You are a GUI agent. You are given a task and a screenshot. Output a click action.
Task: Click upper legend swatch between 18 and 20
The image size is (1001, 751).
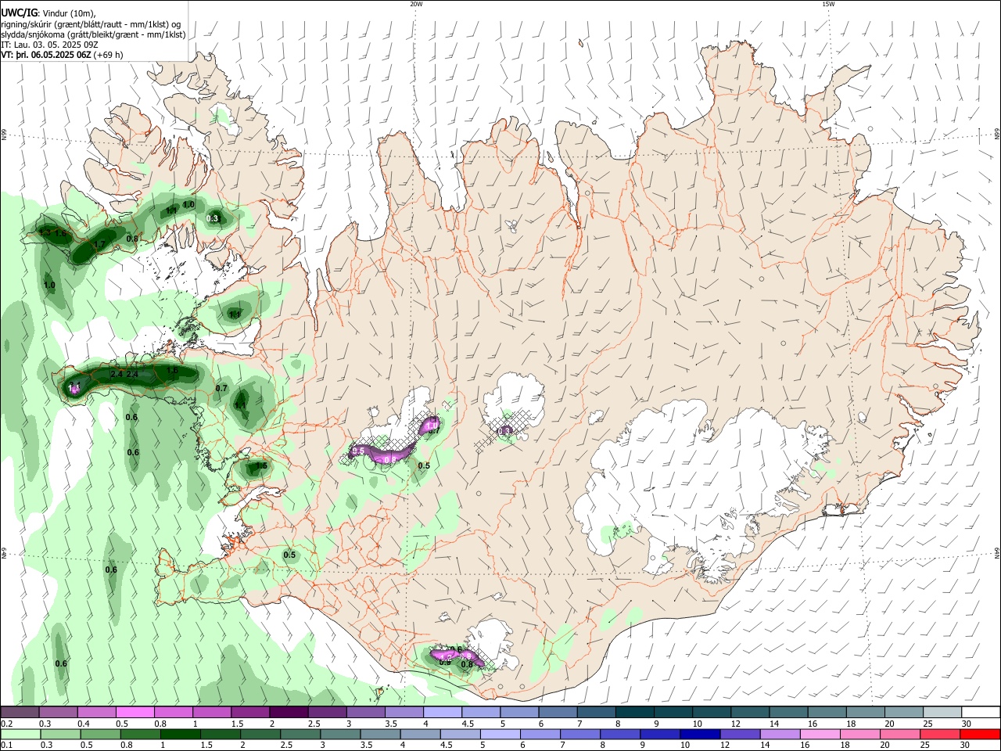(x=864, y=713)
